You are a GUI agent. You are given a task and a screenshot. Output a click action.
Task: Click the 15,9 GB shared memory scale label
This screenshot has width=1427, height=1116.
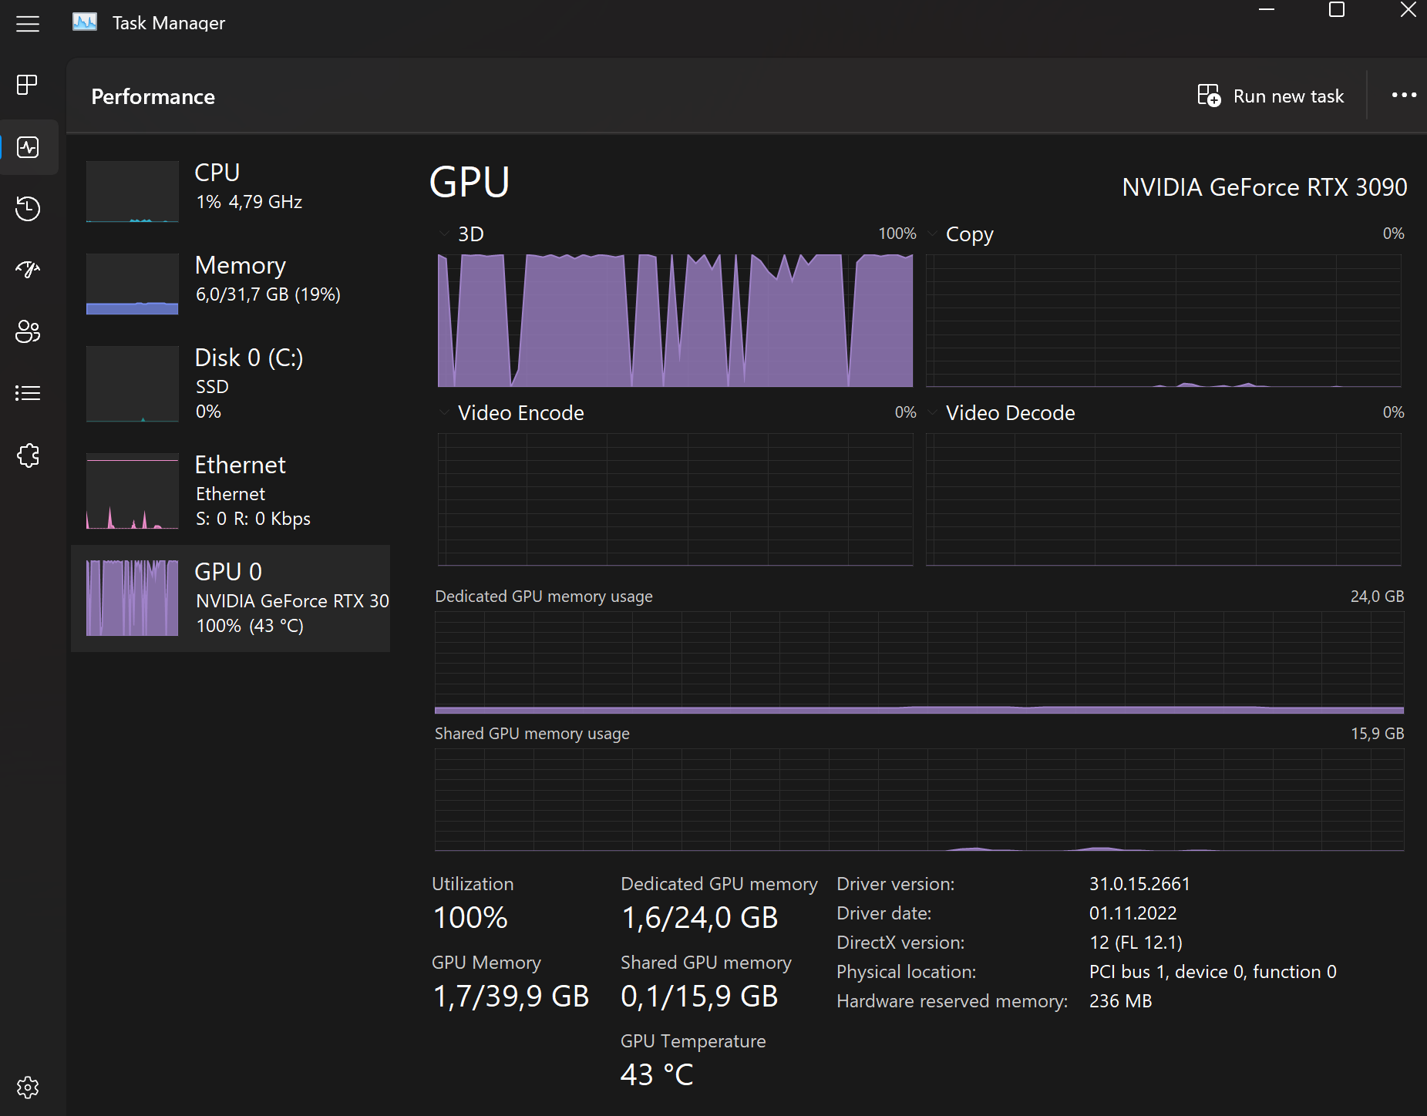coord(1377,734)
